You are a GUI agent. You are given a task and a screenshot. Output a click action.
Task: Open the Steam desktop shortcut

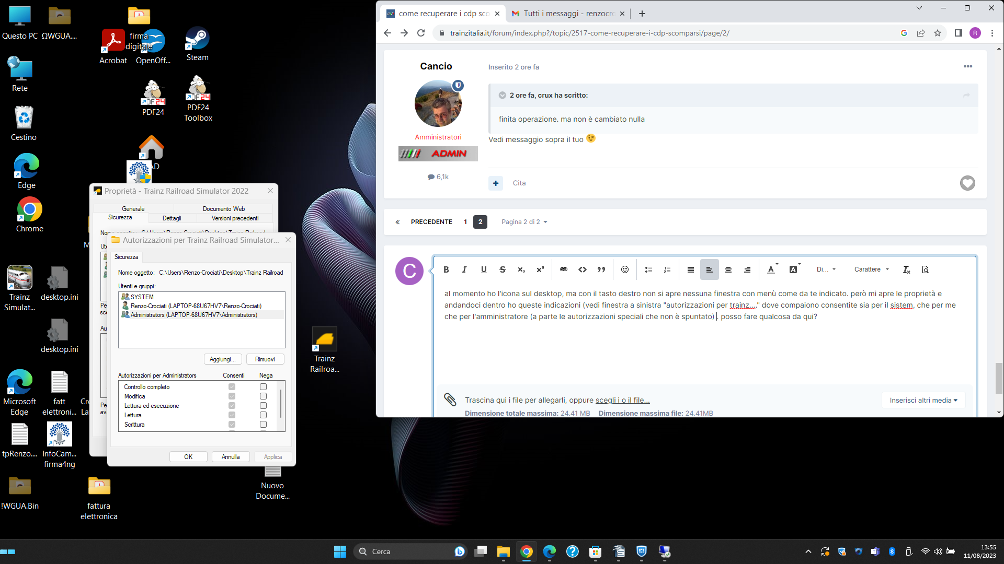coord(197,44)
